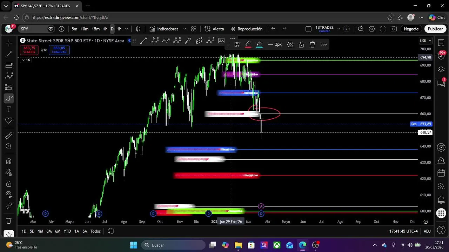Click the taskbar Buscar search field

173,245
